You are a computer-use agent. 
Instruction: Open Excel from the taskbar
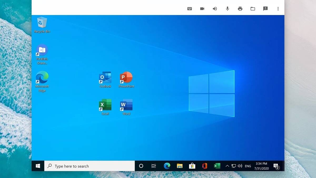(217, 166)
